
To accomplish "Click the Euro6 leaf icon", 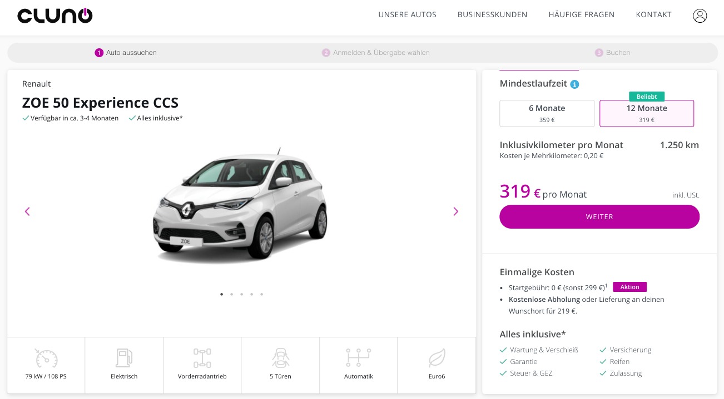I will (437, 358).
